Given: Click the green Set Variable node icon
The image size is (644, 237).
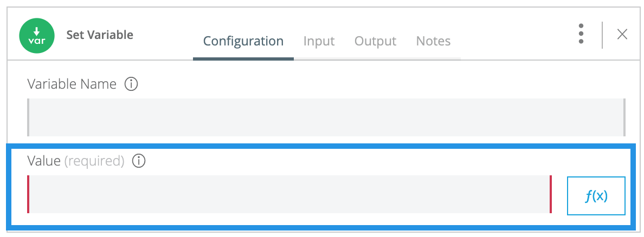Looking at the screenshot, I should point(37,35).
